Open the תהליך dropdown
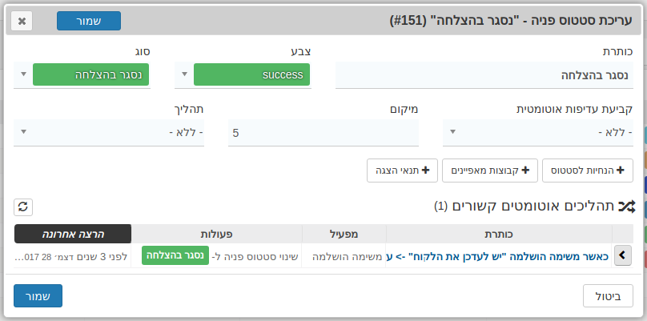The width and height of the screenshot is (647, 321). [109, 132]
